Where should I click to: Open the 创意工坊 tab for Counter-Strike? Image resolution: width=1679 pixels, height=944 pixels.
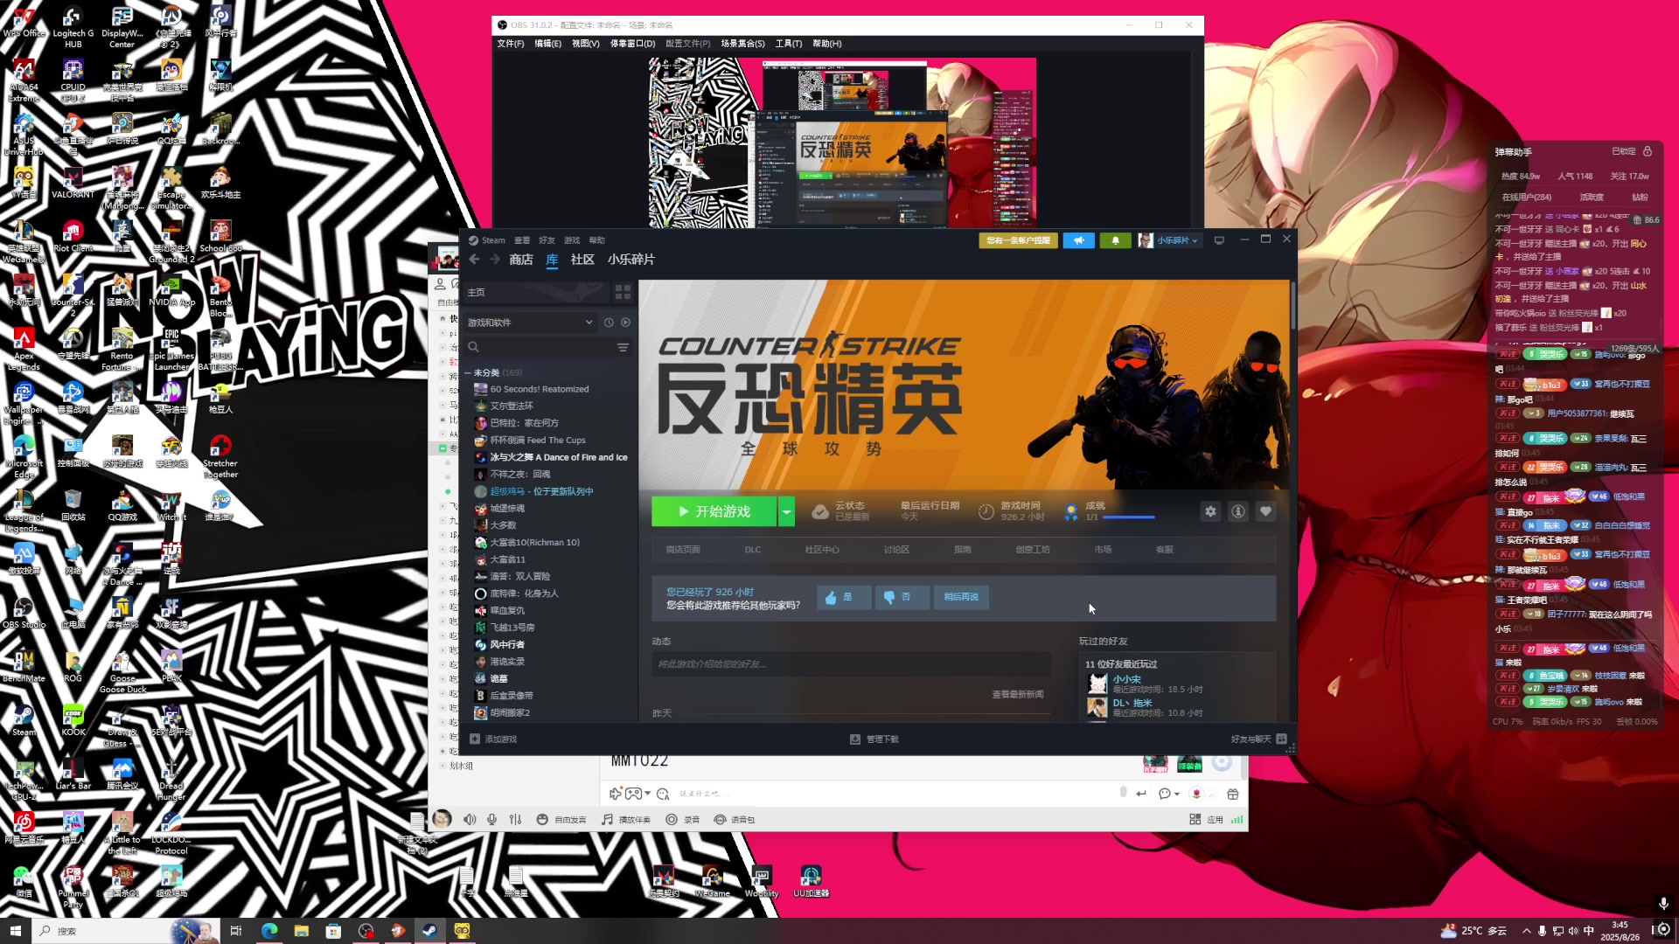1032,550
